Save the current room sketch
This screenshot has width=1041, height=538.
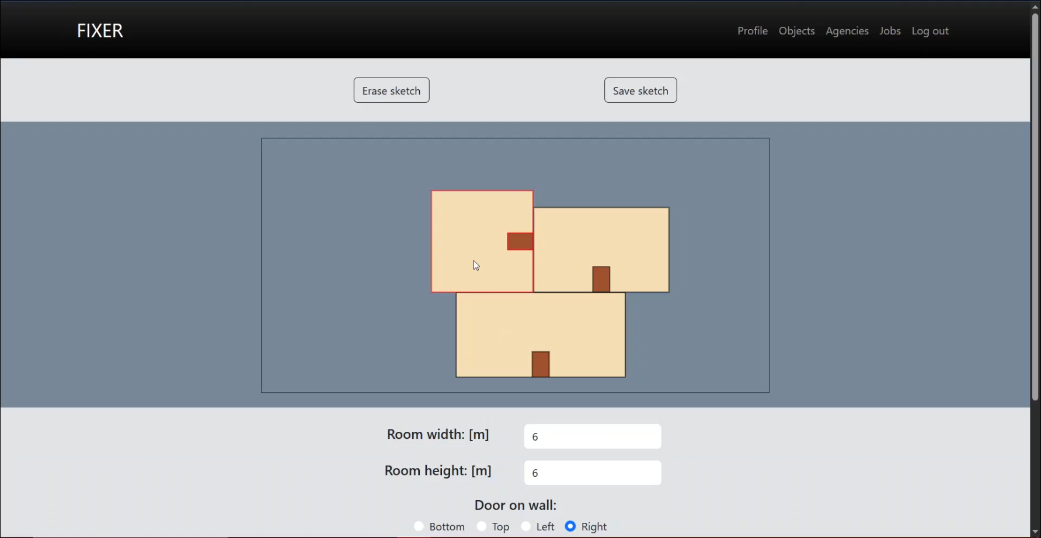pyautogui.click(x=640, y=90)
